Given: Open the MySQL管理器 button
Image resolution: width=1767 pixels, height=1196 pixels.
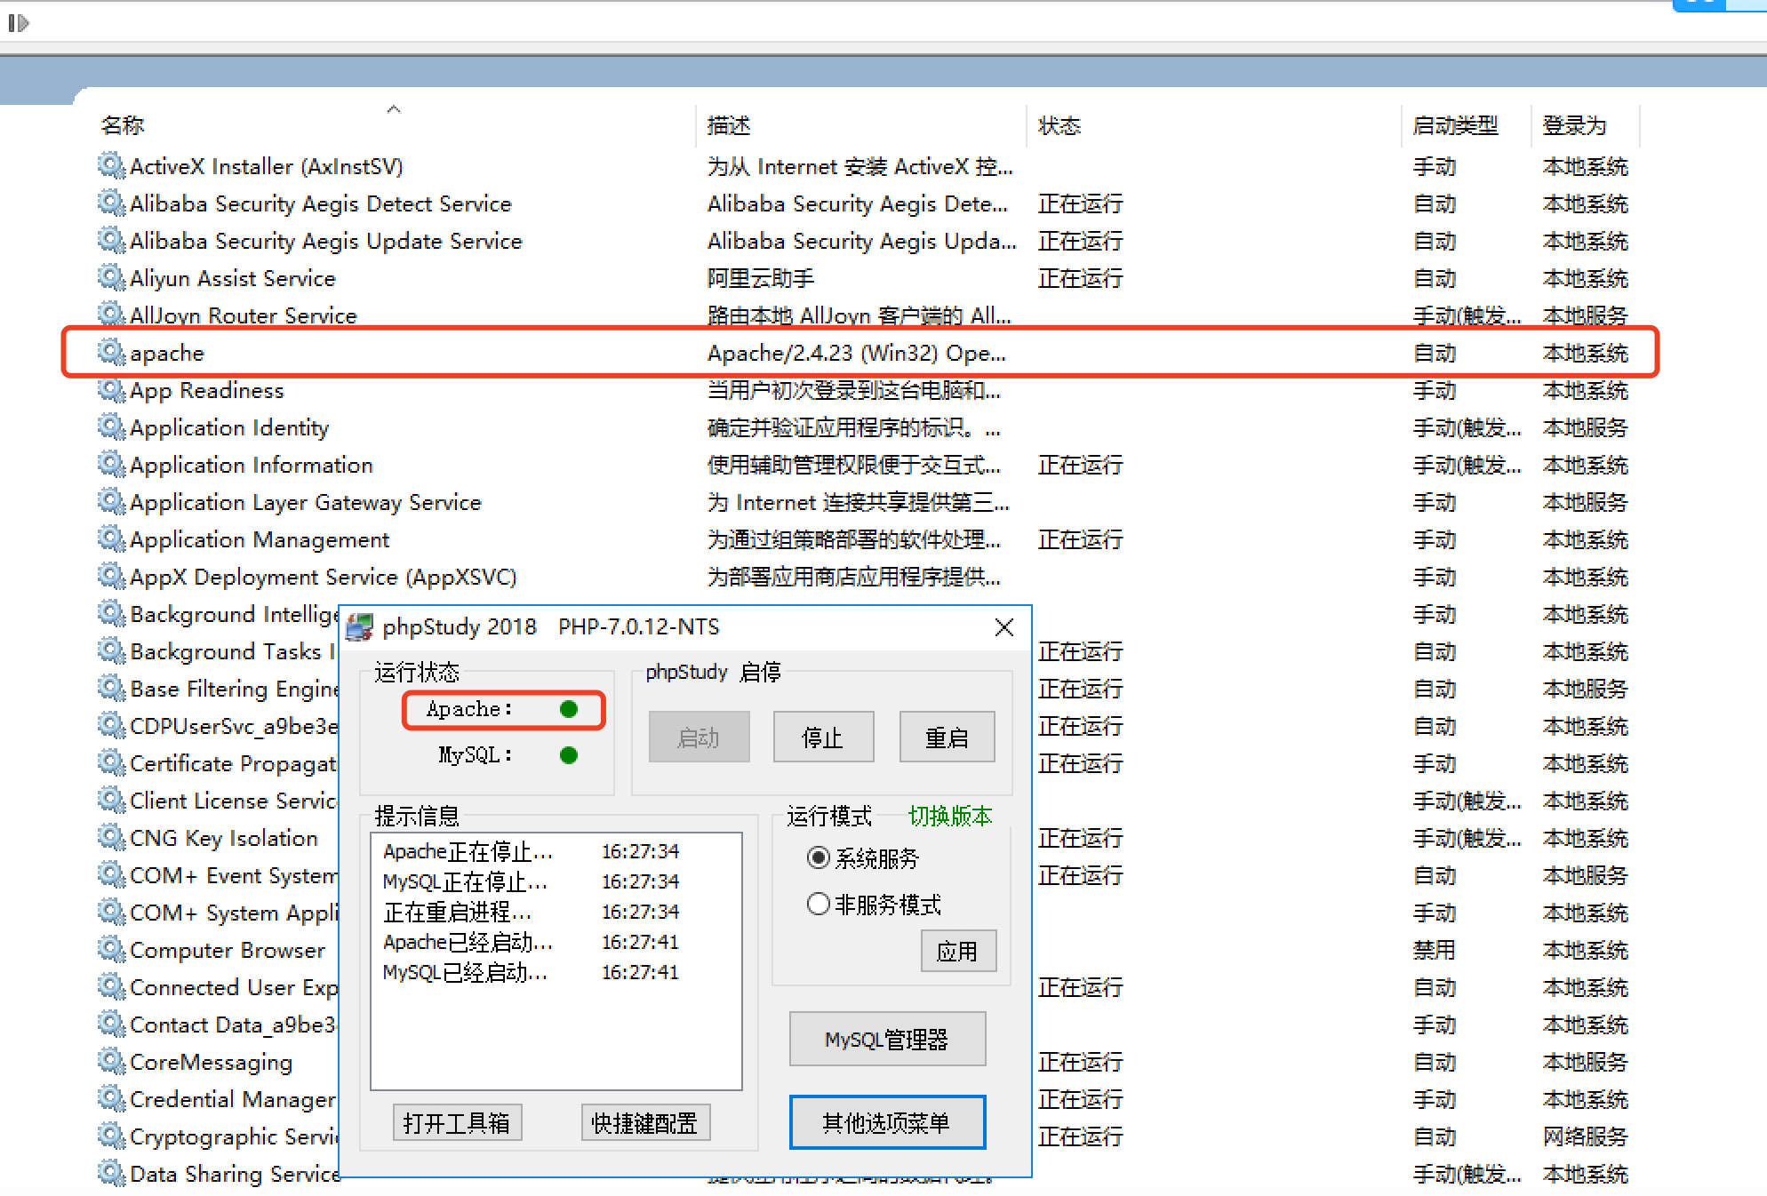Looking at the screenshot, I should pyautogui.click(x=887, y=1039).
